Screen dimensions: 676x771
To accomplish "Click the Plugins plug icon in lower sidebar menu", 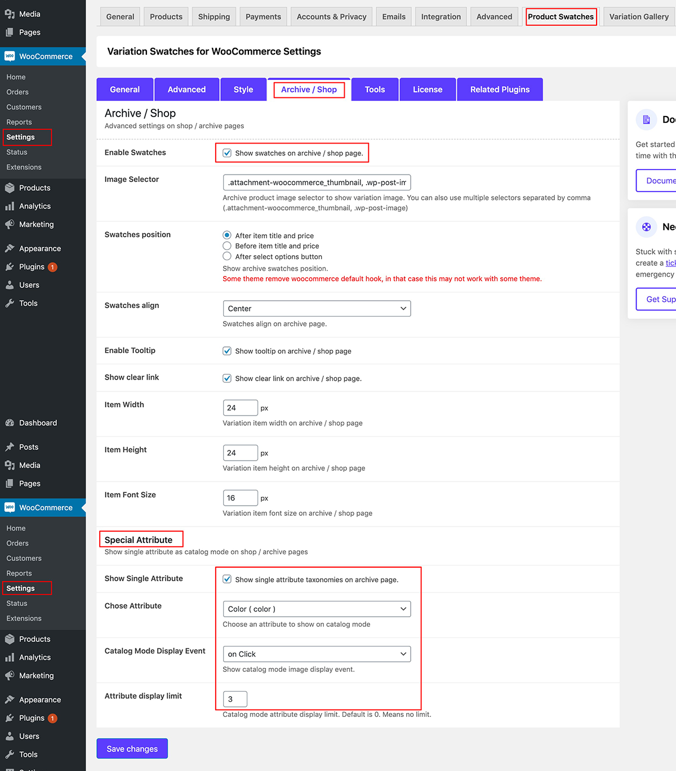I will coord(10,718).
